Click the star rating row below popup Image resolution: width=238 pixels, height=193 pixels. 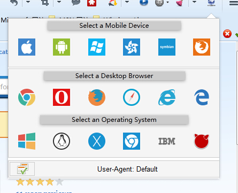coord(40,182)
